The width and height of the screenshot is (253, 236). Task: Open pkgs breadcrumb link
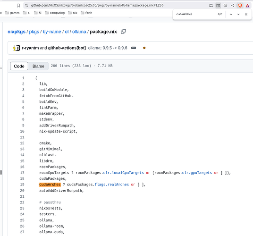[x=34, y=32]
